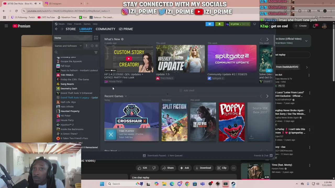Open options for Time (feat. Monty) video

tap(310, 165)
